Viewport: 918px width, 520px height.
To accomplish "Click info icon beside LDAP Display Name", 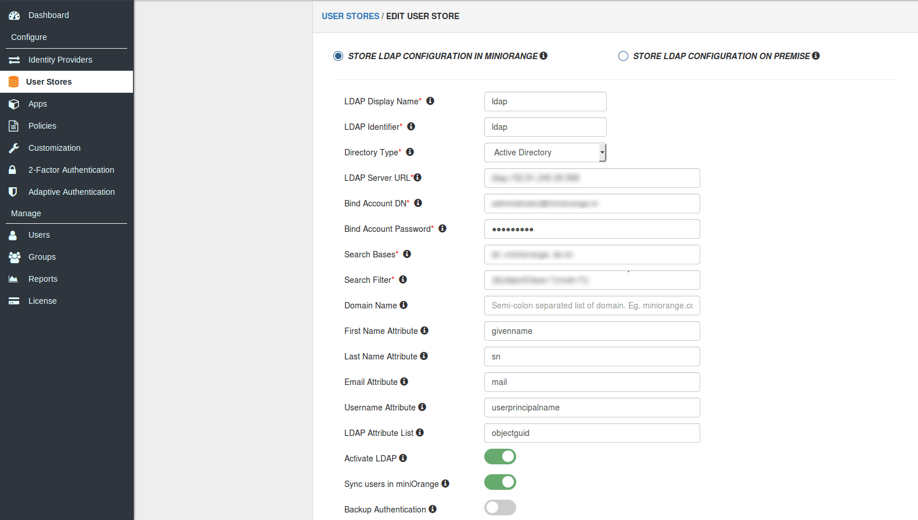I will pos(430,101).
